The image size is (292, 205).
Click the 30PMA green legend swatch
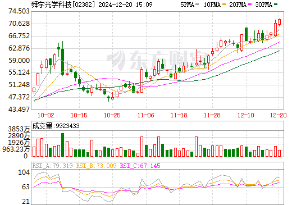pos(276,4)
